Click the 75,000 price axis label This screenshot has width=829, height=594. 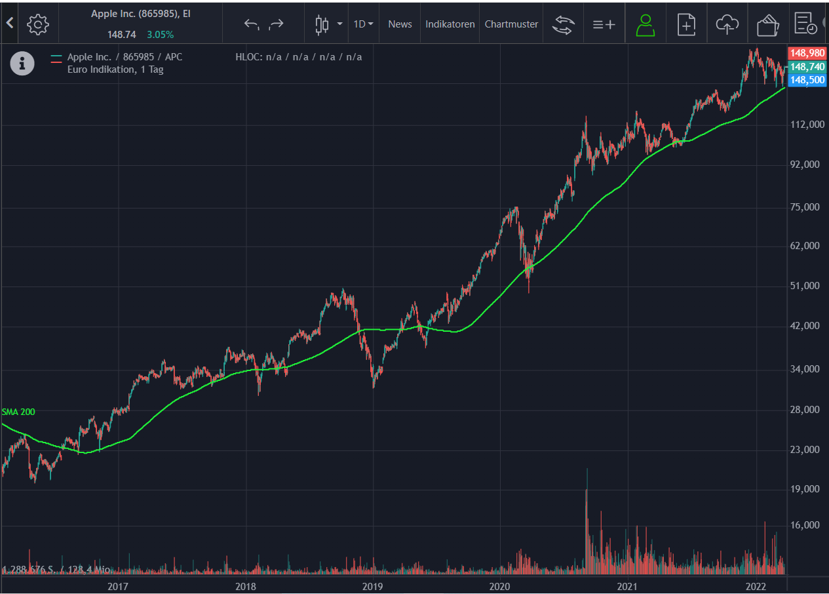(803, 207)
